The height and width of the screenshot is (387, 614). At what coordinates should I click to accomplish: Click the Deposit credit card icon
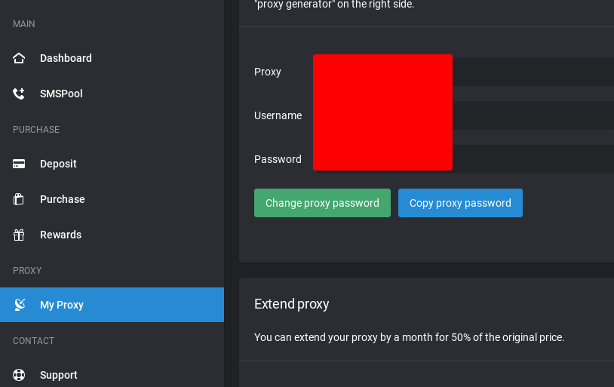pyautogui.click(x=19, y=164)
